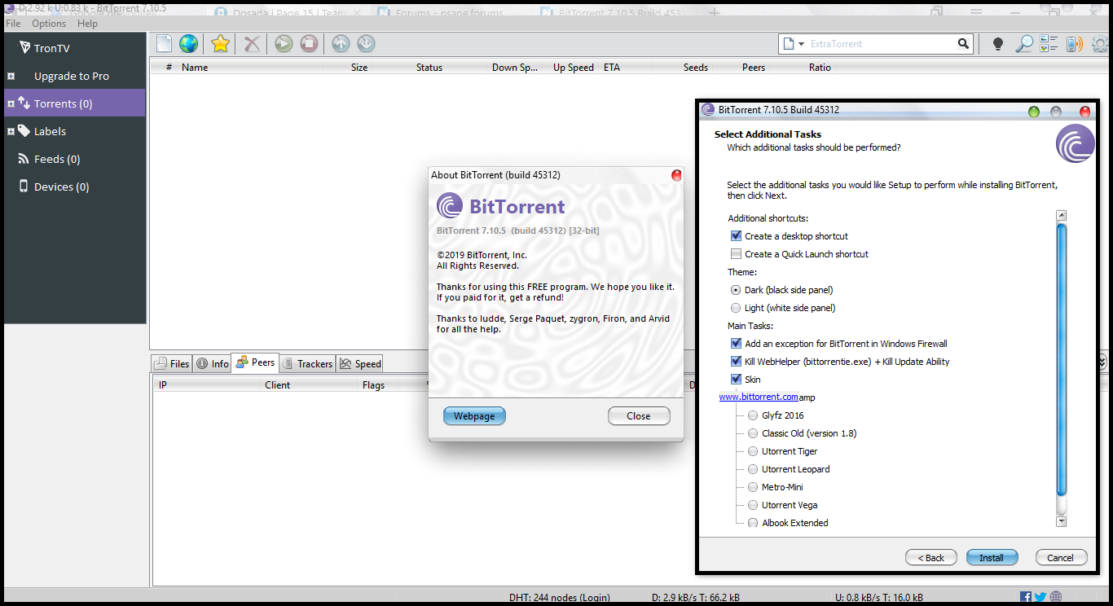Select Light (white side panel) theme
Viewport: 1113px width, 606px height.
pyautogui.click(x=736, y=307)
